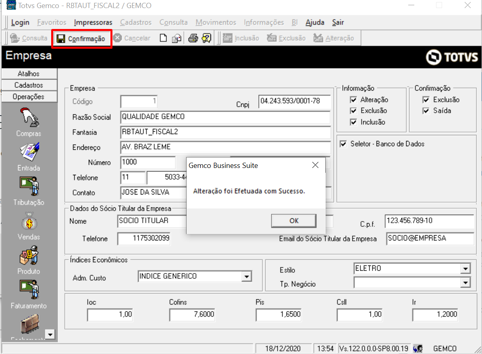This screenshot has width=482, height=354.
Task: Click the Inclusão toolbar button
Action: [x=241, y=38]
